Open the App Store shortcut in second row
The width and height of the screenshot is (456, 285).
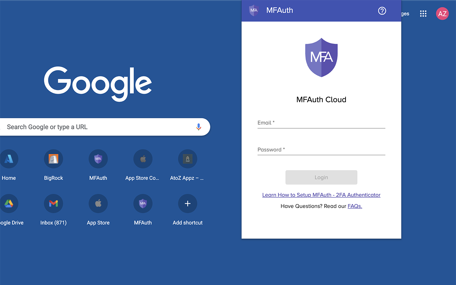pyautogui.click(x=98, y=203)
